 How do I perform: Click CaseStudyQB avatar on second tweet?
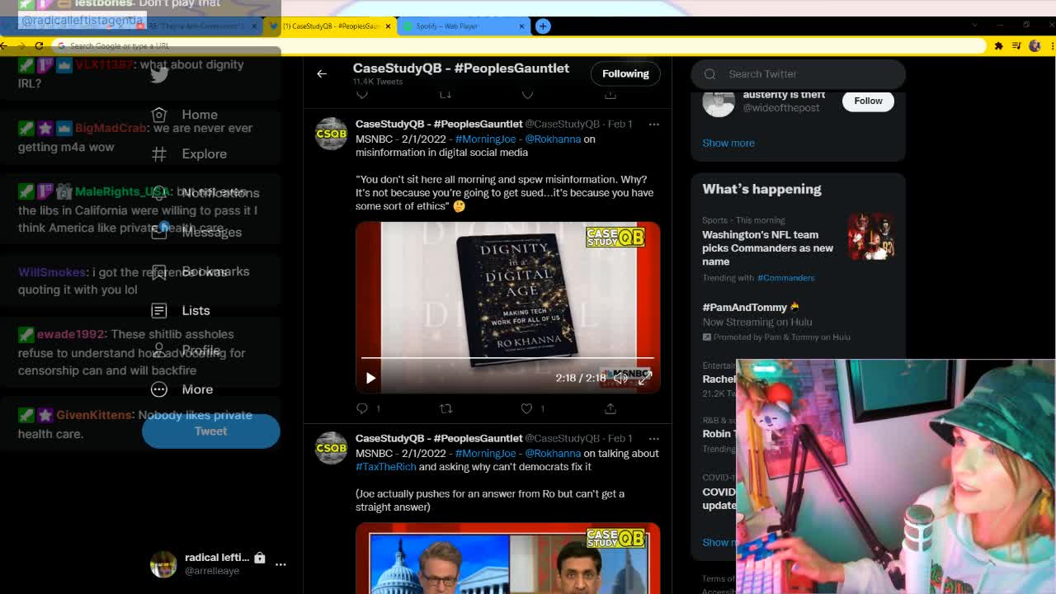(331, 448)
